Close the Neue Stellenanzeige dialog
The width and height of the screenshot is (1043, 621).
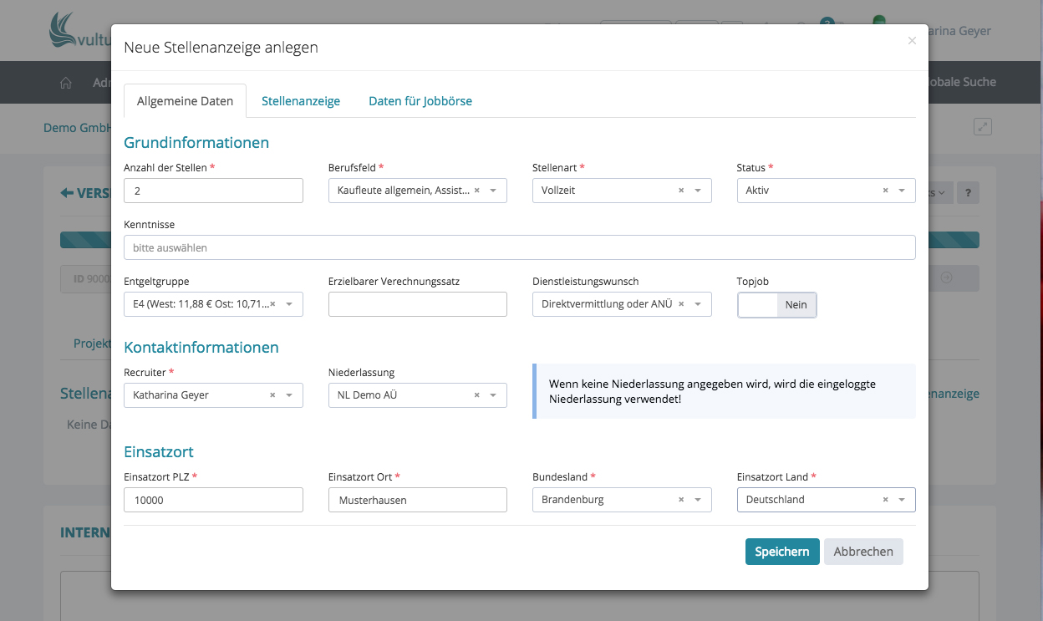[912, 40]
